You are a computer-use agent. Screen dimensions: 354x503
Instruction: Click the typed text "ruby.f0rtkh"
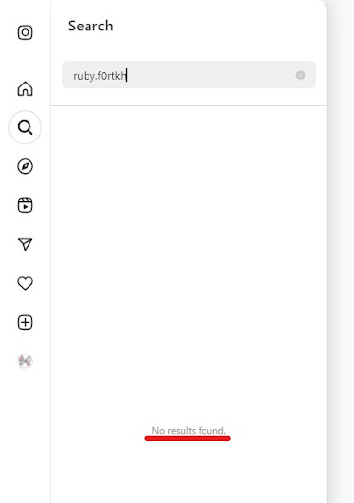99,76
